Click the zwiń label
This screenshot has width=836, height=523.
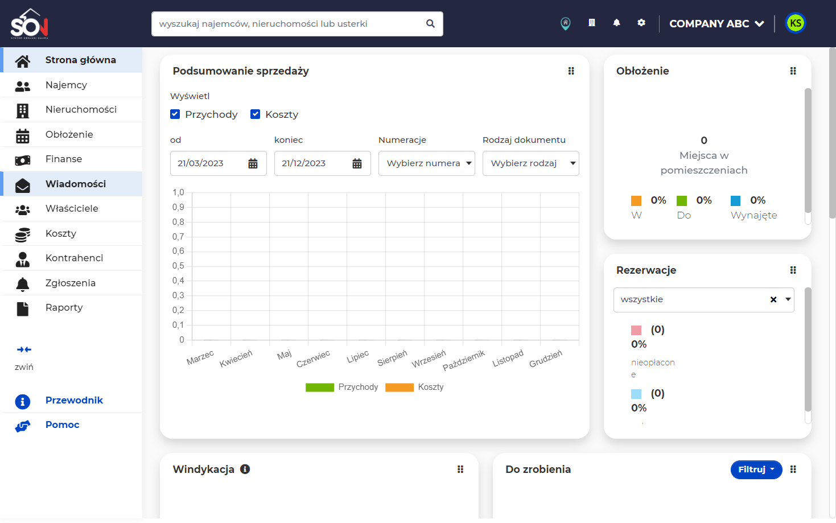tap(24, 367)
